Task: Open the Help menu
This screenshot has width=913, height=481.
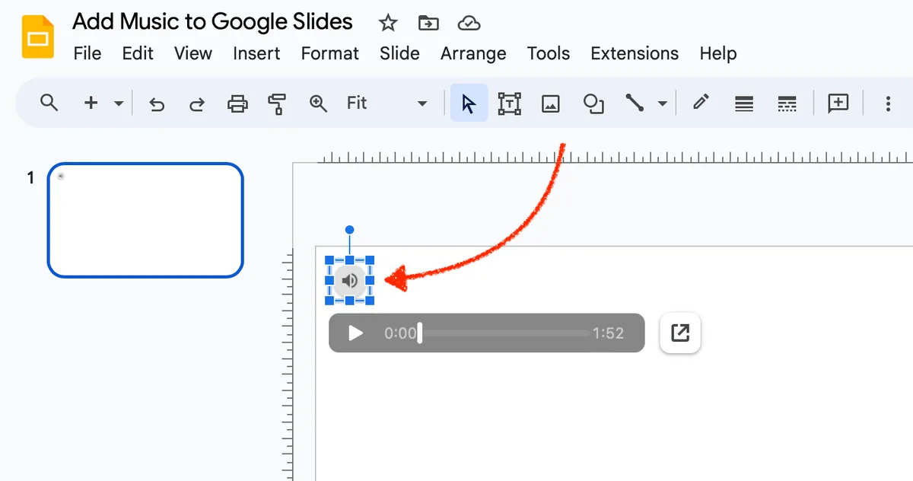Action: point(718,53)
